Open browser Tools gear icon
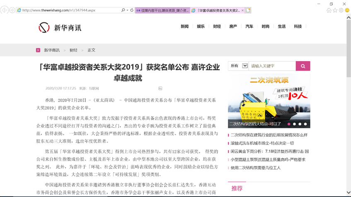 341,10
